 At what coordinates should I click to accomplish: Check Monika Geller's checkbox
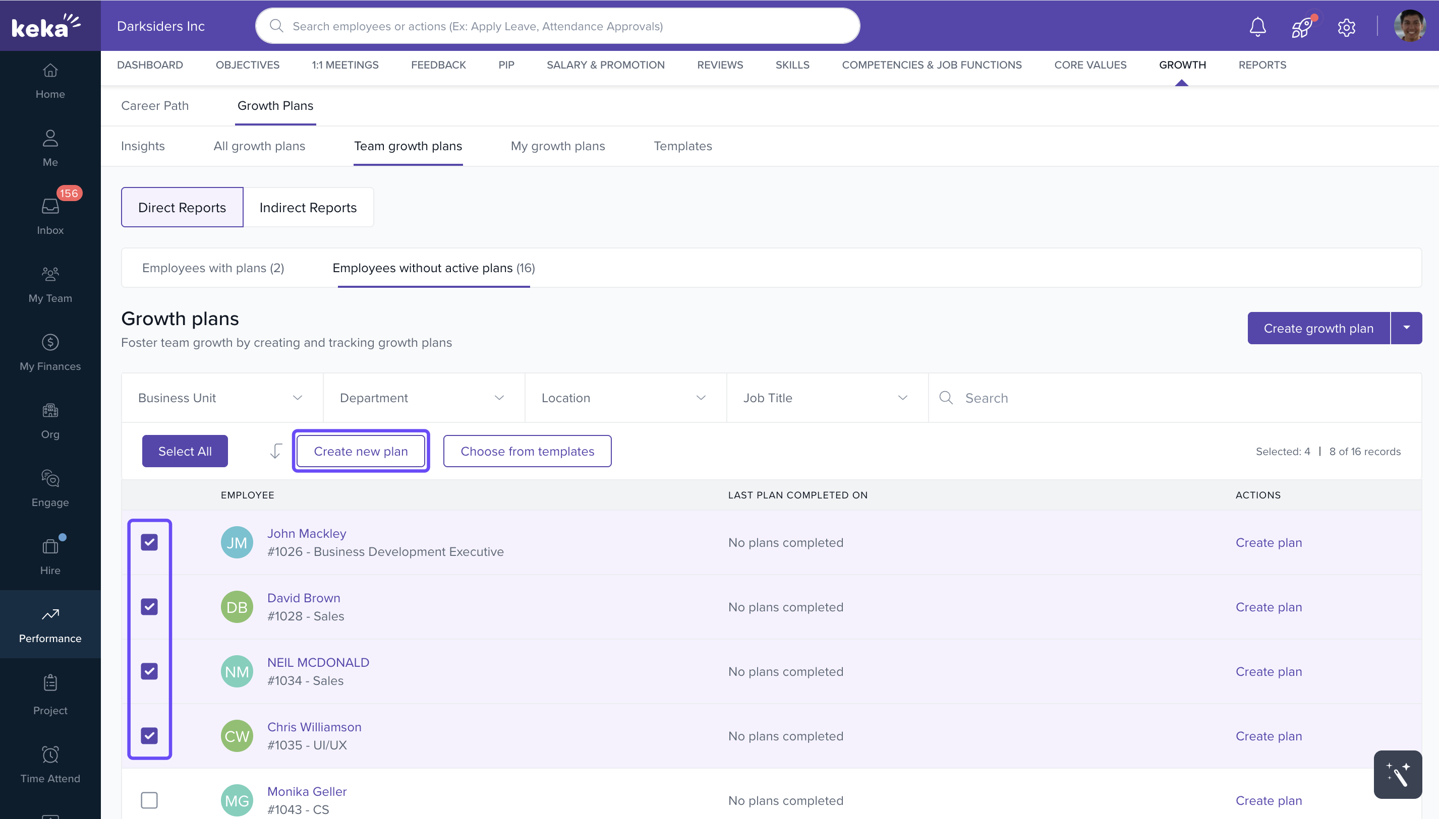(x=149, y=800)
